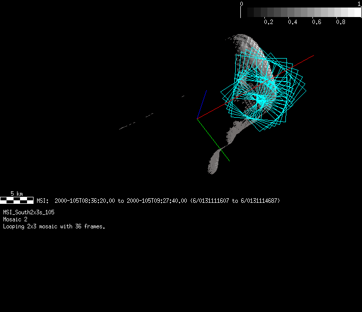Click the red axis line
362x312 pixels.
[x=255, y=87]
